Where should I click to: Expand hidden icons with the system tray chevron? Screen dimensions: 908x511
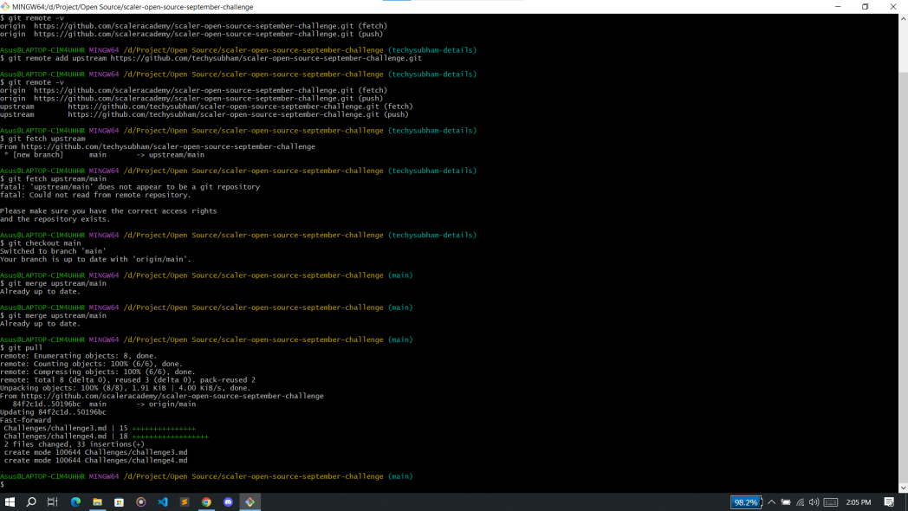pos(771,501)
